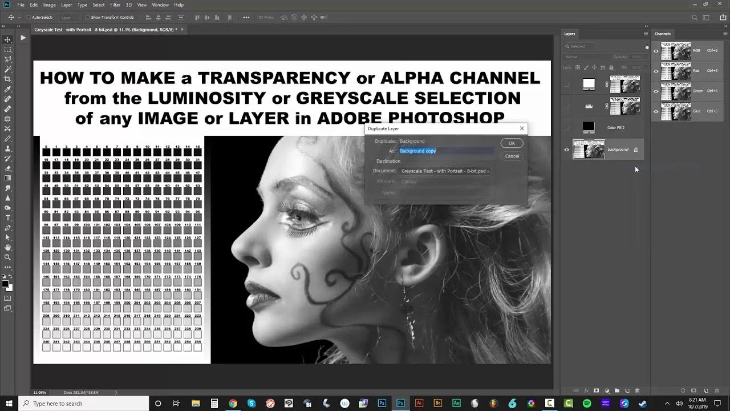Select the Zoom tool

click(8, 257)
